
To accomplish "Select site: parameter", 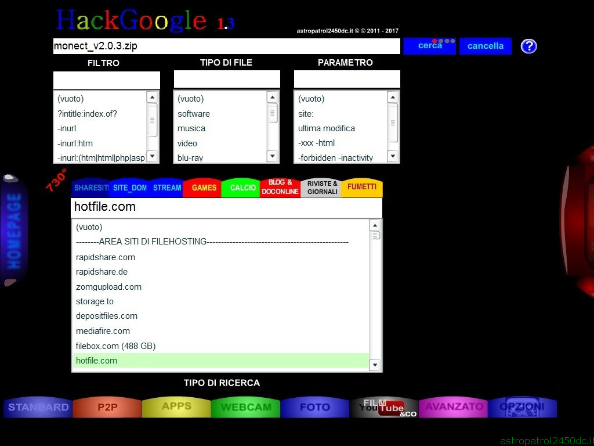I will (341, 113).
